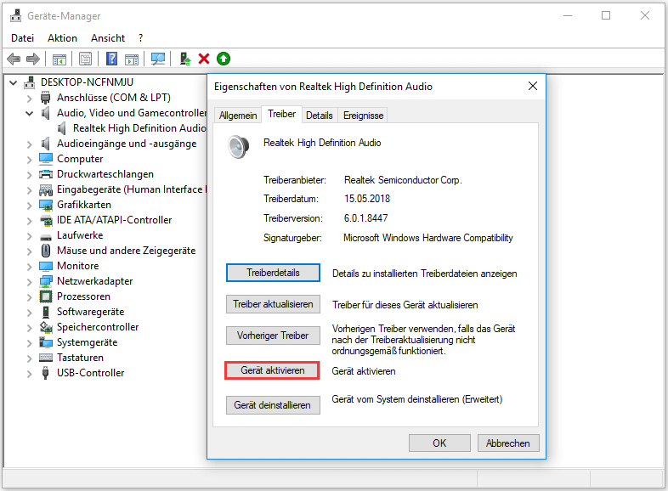Show the console tree pane icon

[x=59, y=59]
